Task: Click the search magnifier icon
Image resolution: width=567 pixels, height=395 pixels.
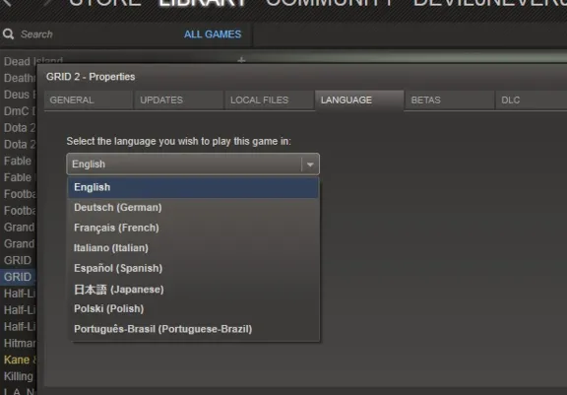Action: click(8, 34)
